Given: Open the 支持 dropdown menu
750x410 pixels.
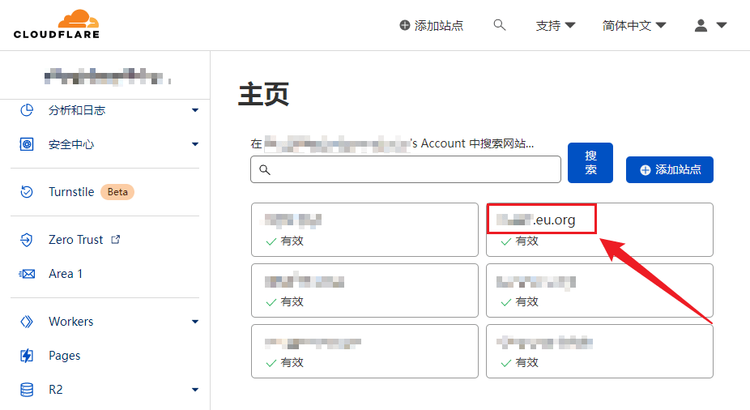Looking at the screenshot, I should [x=556, y=25].
